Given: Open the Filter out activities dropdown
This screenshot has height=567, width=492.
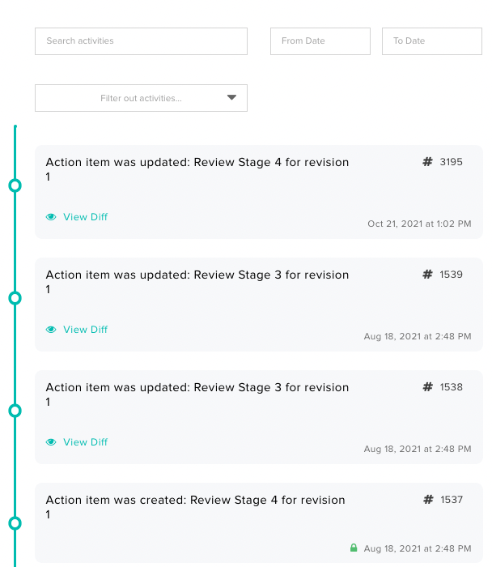Looking at the screenshot, I should (141, 98).
